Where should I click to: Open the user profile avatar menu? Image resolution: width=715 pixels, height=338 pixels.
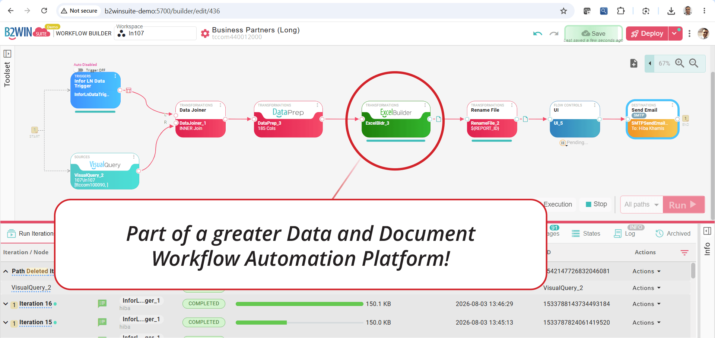703,34
